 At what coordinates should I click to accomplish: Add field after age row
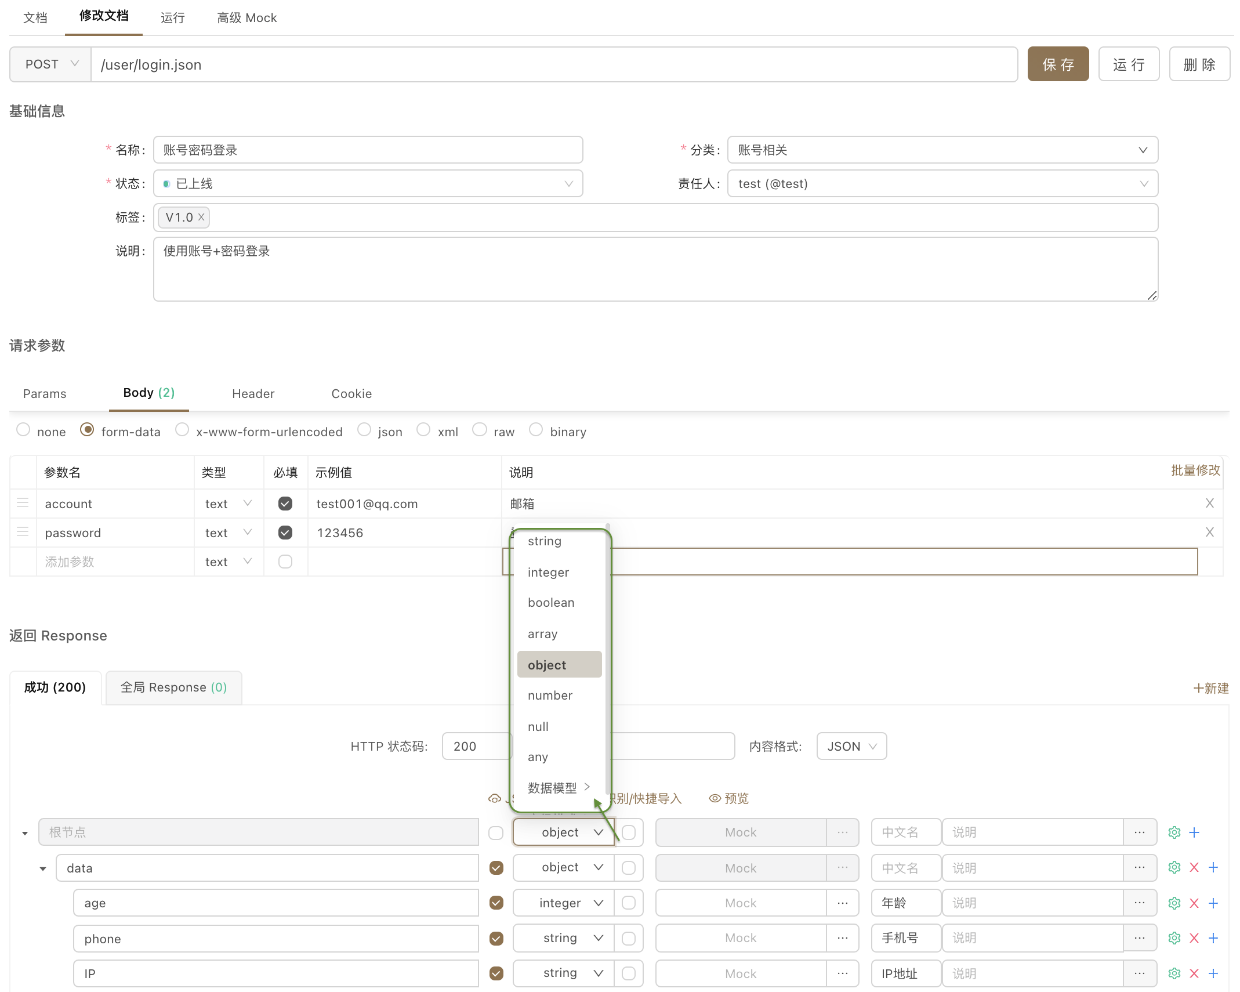coord(1213,903)
